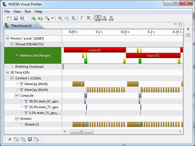Collapse the Streams node
The image size is (195, 146).
(x=17, y=119)
